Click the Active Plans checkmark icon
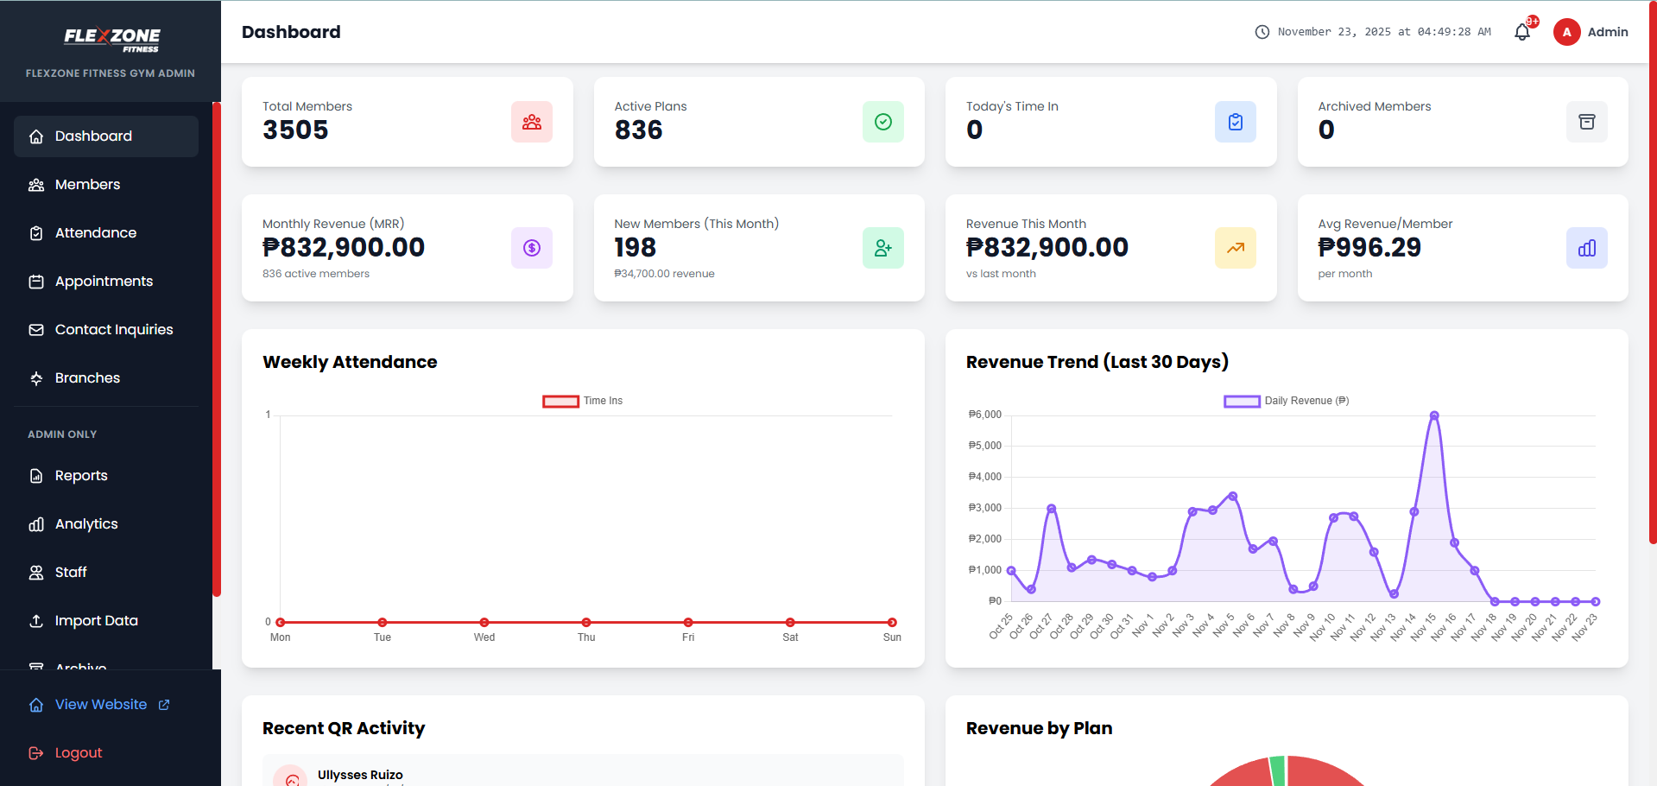This screenshot has width=1657, height=786. tap(882, 122)
